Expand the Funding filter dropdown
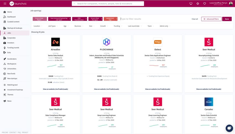 click(x=118, y=26)
